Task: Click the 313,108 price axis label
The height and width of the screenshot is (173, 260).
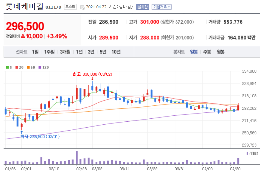Action: tap(249, 96)
